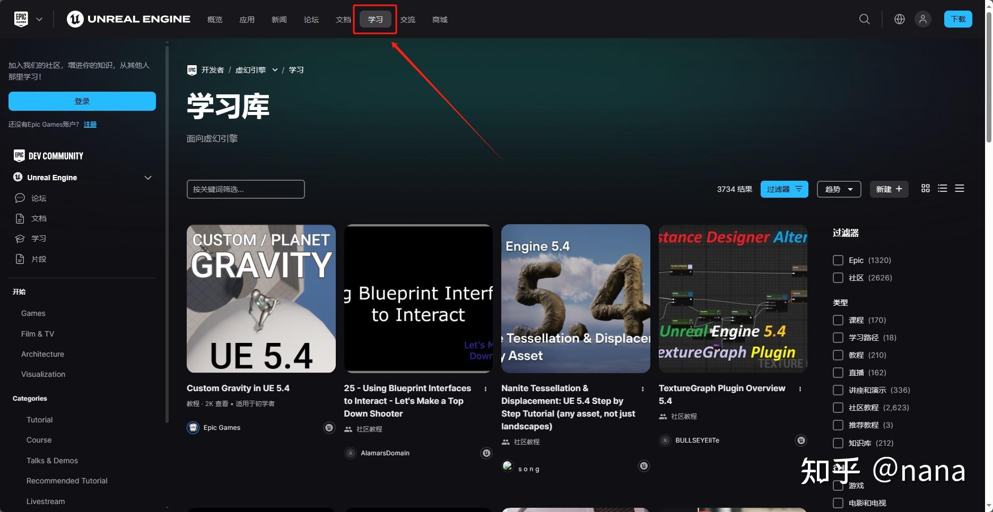Screen dimensions: 993x512
Task: Open the 交流 nav menu item
Action: [x=408, y=20]
